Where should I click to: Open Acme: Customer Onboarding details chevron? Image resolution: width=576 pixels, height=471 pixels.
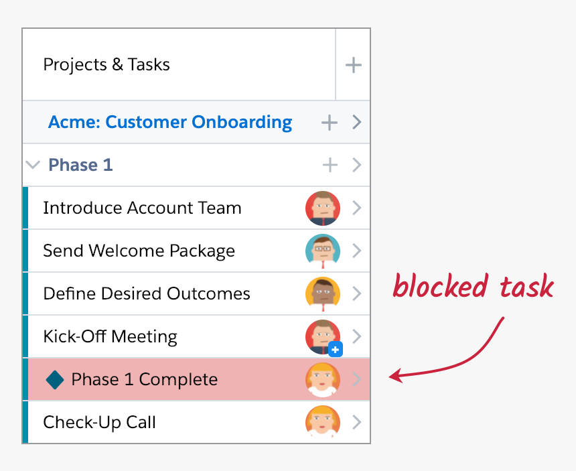(356, 123)
